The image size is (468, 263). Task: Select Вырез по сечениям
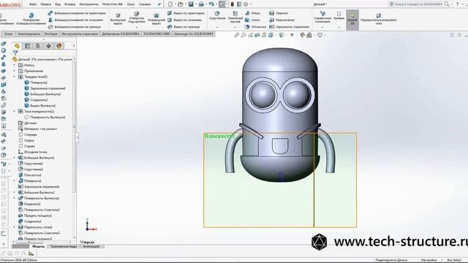(184, 20)
